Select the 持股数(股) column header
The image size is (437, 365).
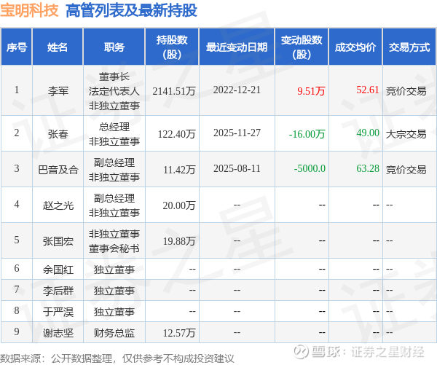[172, 47]
